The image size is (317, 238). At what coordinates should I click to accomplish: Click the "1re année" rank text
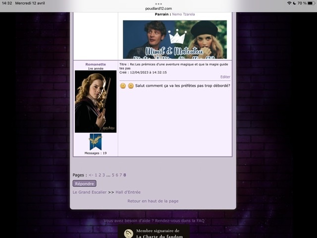click(x=96, y=68)
